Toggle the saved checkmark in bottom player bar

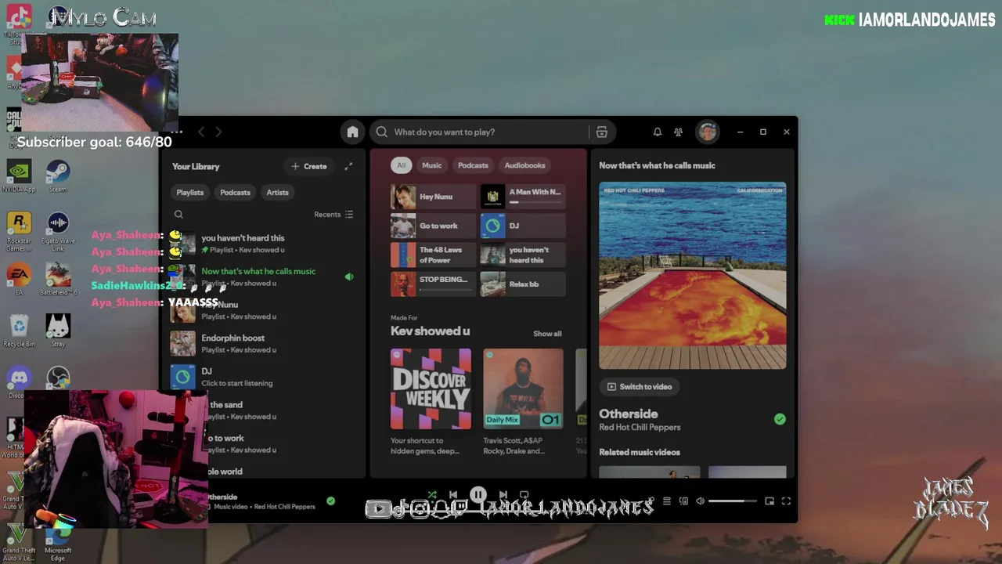click(x=330, y=501)
